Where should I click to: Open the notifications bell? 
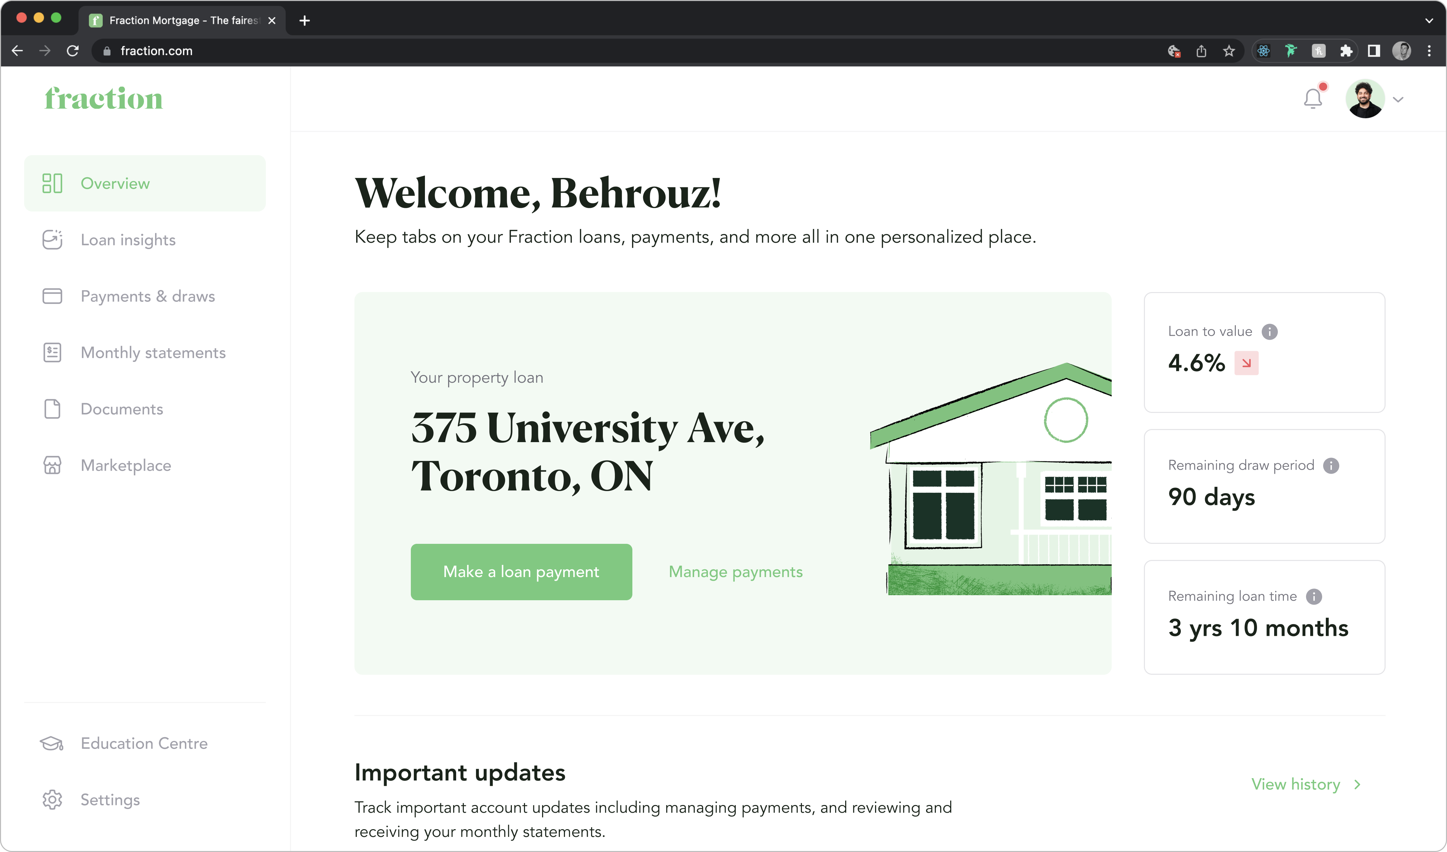click(x=1313, y=98)
